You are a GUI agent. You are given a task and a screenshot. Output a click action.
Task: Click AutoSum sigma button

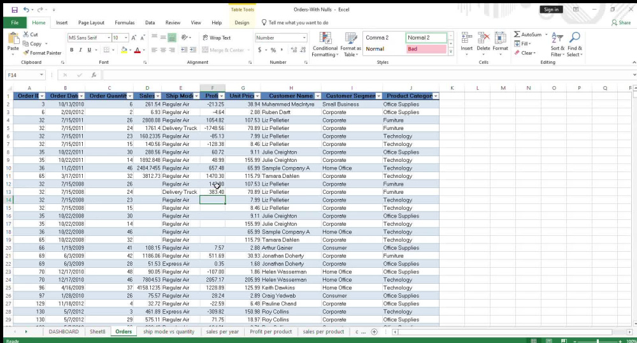click(x=527, y=34)
